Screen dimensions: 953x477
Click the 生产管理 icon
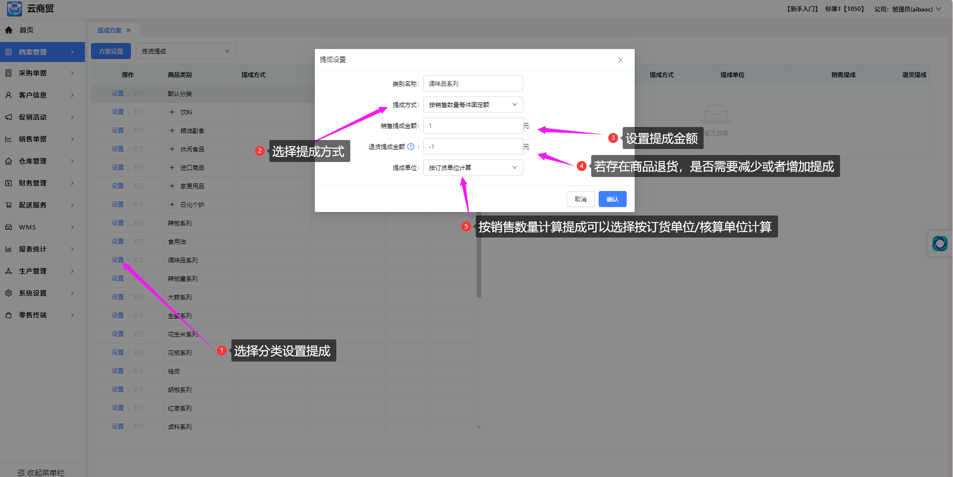point(8,271)
